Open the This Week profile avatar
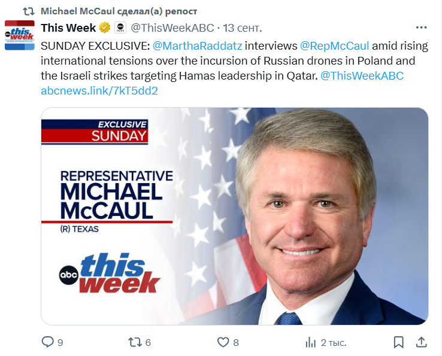Viewport: 442px width, 356px height. click(20, 35)
